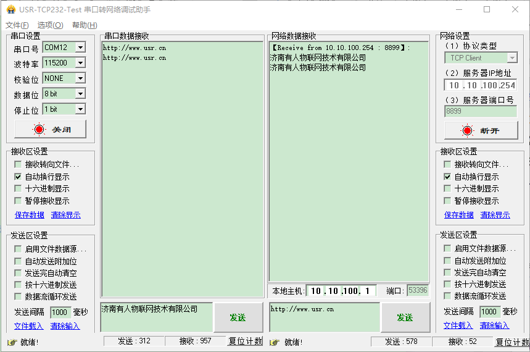Click the hand status icon beside network ready text

point(275,342)
